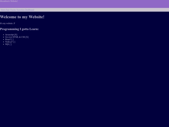Image resolution: width=169 pixels, height=127 pixels.
Task: Click the Moonbien's Website! header text
Action: point(9,1)
